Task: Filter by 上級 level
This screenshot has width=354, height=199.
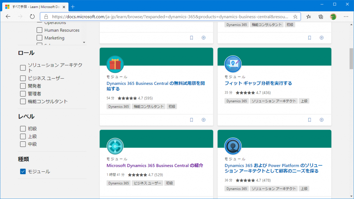Action: (x=23, y=137)
